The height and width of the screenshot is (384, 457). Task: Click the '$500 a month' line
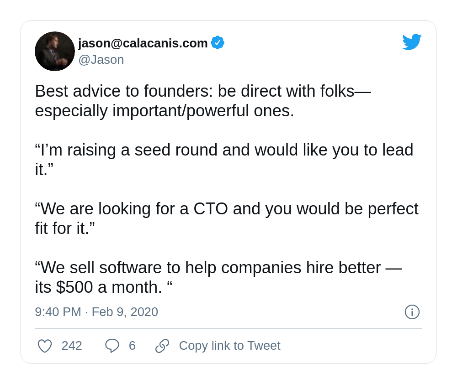tap(104, 287)
